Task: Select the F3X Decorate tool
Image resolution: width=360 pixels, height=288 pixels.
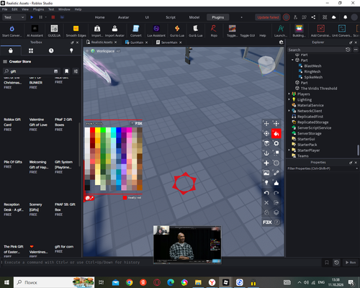Action: 276,183
